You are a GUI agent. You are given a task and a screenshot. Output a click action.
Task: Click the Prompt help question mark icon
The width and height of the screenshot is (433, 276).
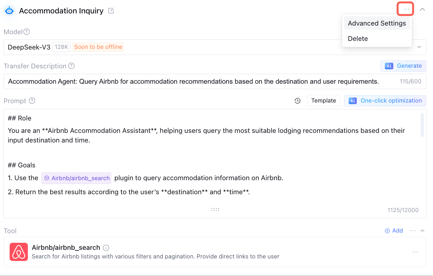click(x=32, y=101)
